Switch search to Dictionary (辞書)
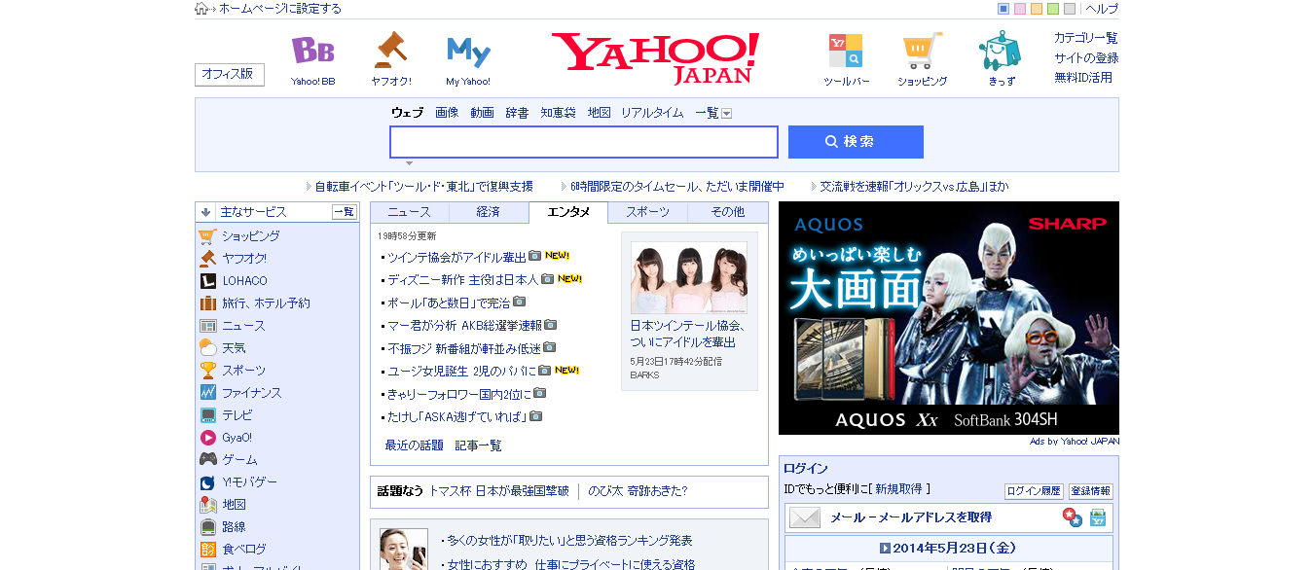This screenshot has width=1313, height=570. tap(517, 113)
